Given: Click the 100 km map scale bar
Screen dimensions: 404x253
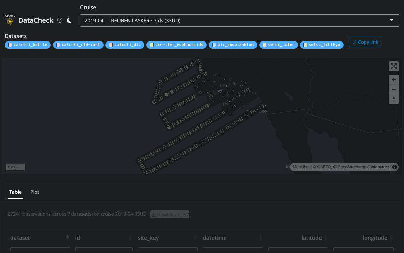Looking at the screenshot, I should click(15, 167).
